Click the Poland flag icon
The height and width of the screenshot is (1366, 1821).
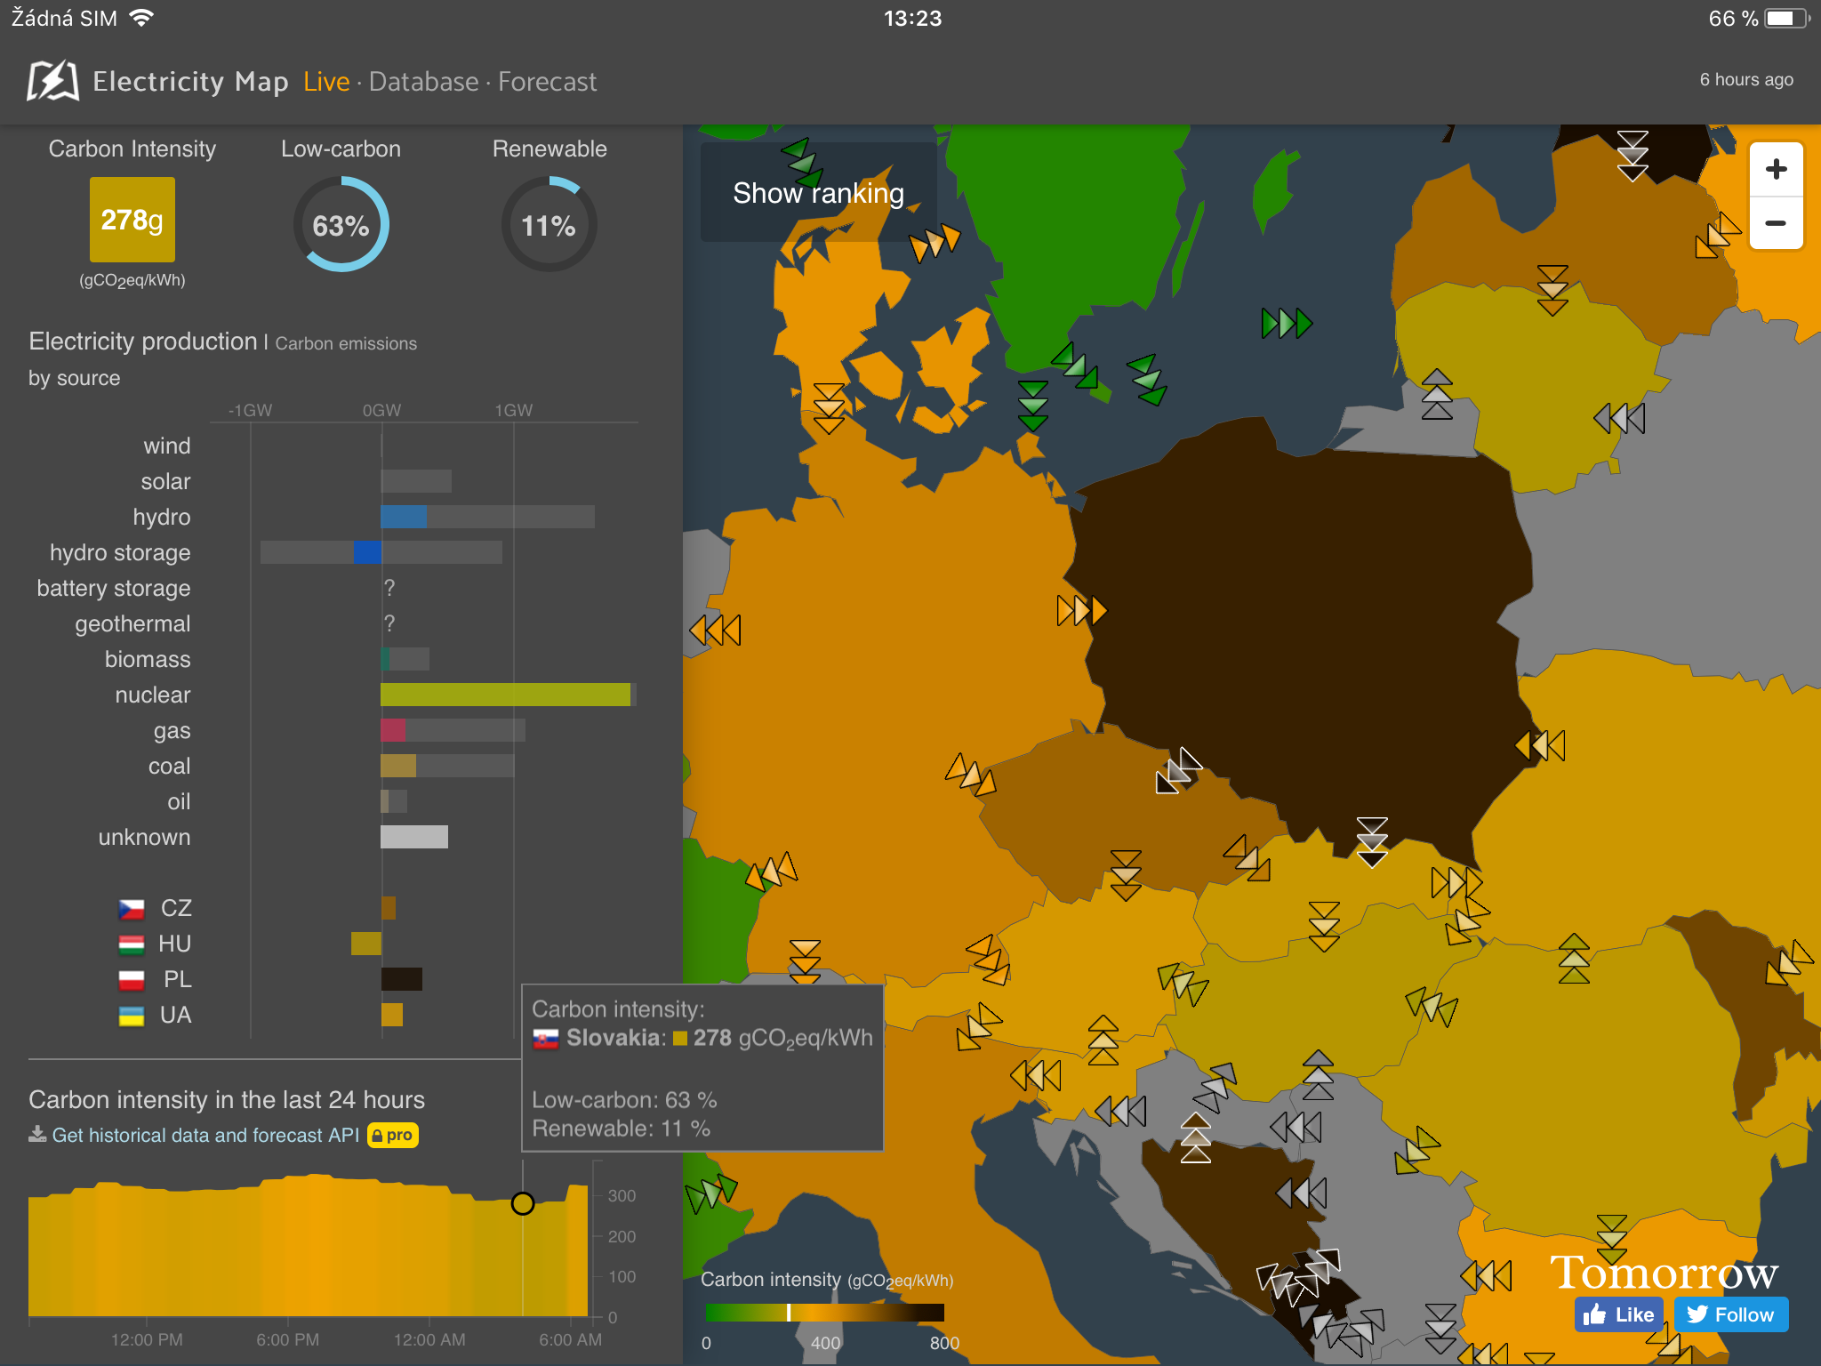click(132, 979)
